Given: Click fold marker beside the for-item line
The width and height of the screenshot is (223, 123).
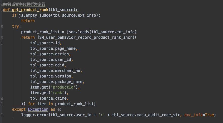Looking at the screenshot, I should (x=2, y=104).
